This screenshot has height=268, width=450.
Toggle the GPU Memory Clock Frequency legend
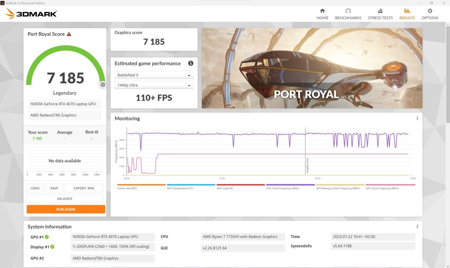tap(340, 187)
